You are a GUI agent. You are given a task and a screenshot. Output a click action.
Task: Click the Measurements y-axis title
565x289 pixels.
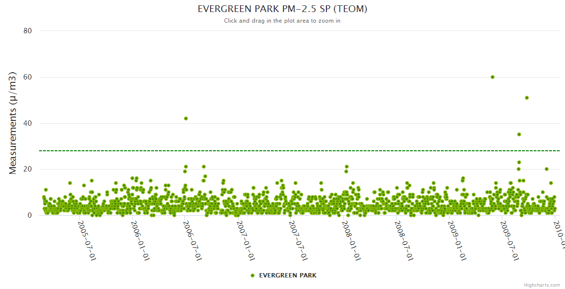coord(13,123)
